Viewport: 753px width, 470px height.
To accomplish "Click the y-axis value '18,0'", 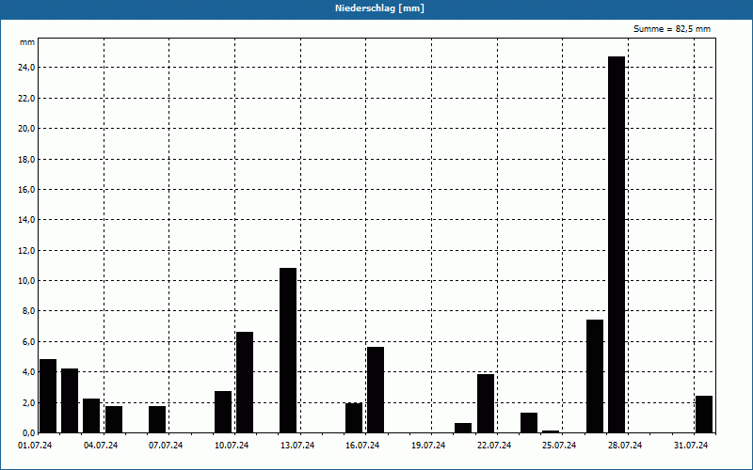I will coord(26,159).
